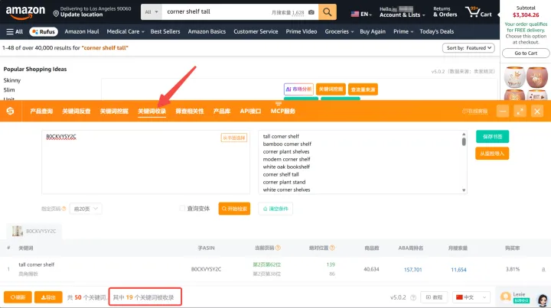Click the monthly search value 11,654
Screen dimensions: 551x308
458,270
